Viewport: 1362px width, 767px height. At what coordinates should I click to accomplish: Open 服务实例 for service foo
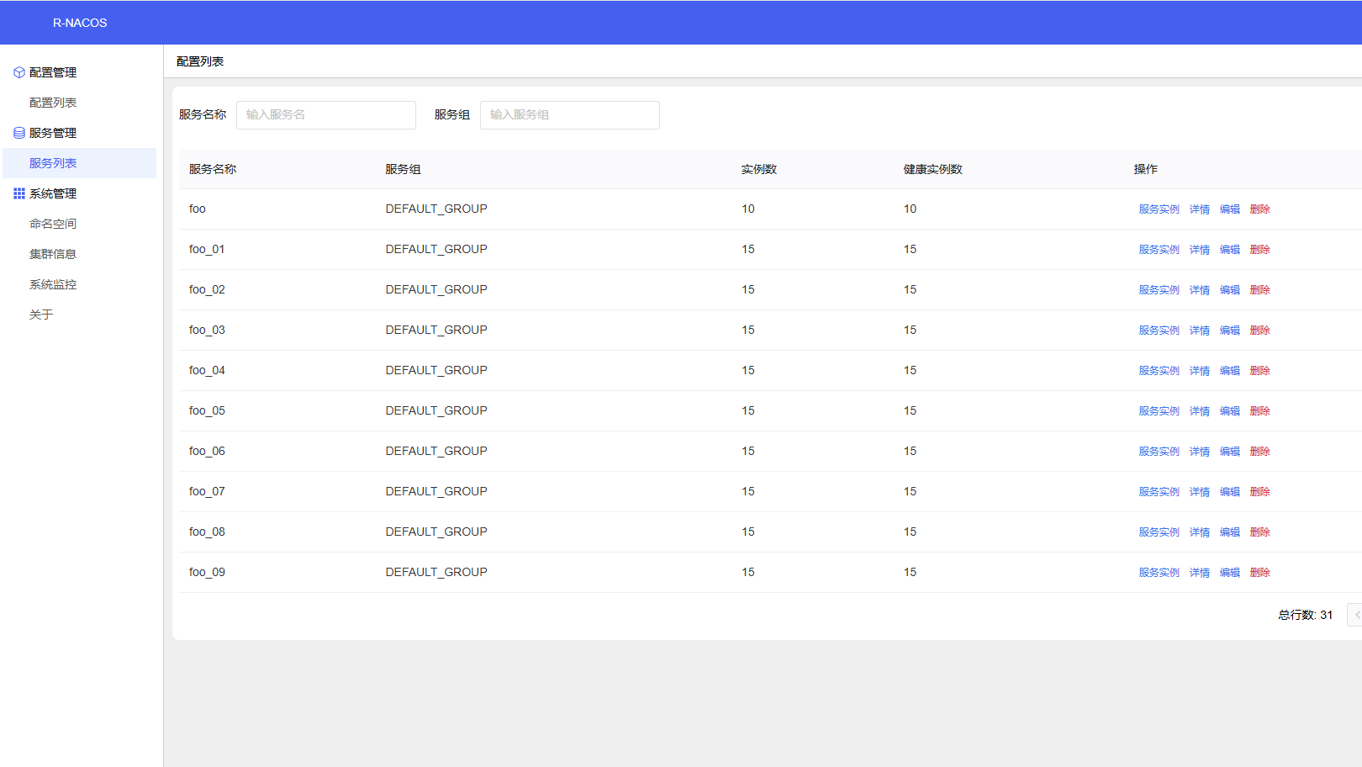click(x=1159, y=209)
